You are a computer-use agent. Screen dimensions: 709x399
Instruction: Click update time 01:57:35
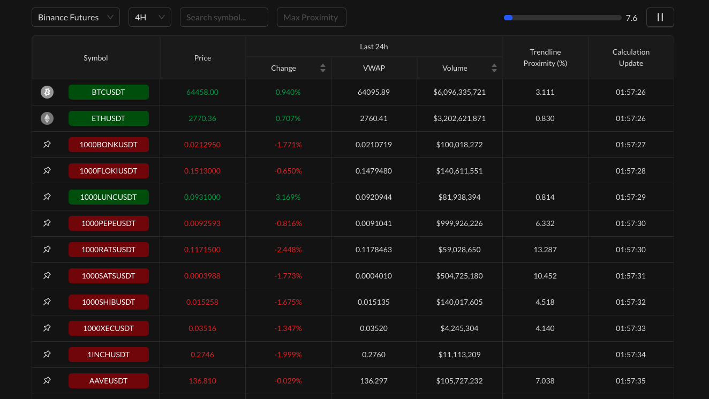pyautogui.click(x=631, y=381)
